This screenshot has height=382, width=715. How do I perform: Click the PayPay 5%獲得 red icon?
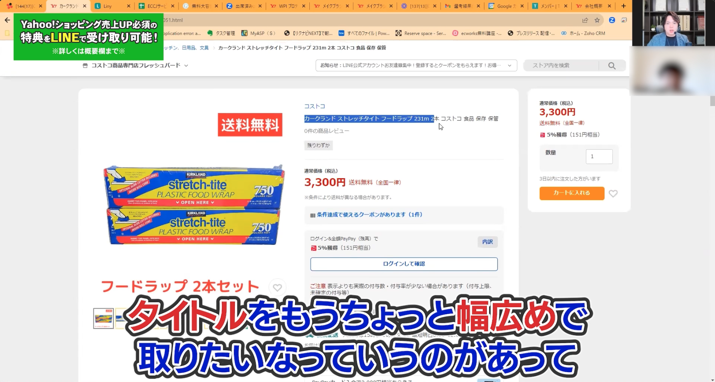(x=542, y=135)
